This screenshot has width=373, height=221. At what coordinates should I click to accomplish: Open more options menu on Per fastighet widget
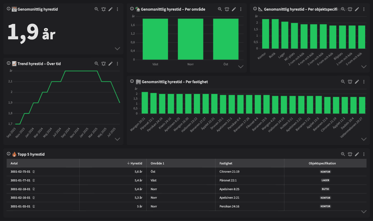364,82
